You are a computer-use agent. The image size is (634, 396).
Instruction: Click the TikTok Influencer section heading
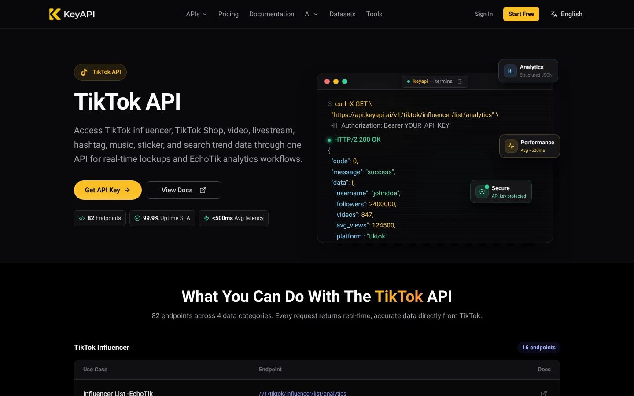[x=102, y=348]
